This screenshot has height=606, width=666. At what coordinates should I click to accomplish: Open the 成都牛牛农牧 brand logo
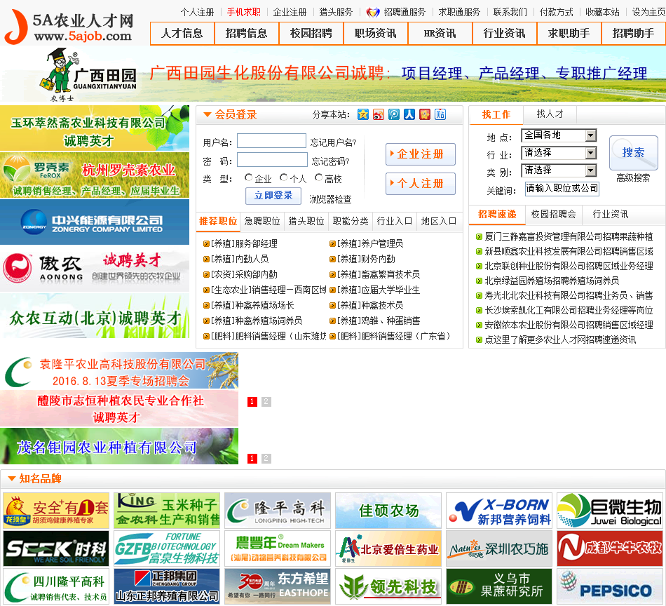point(610,548)
